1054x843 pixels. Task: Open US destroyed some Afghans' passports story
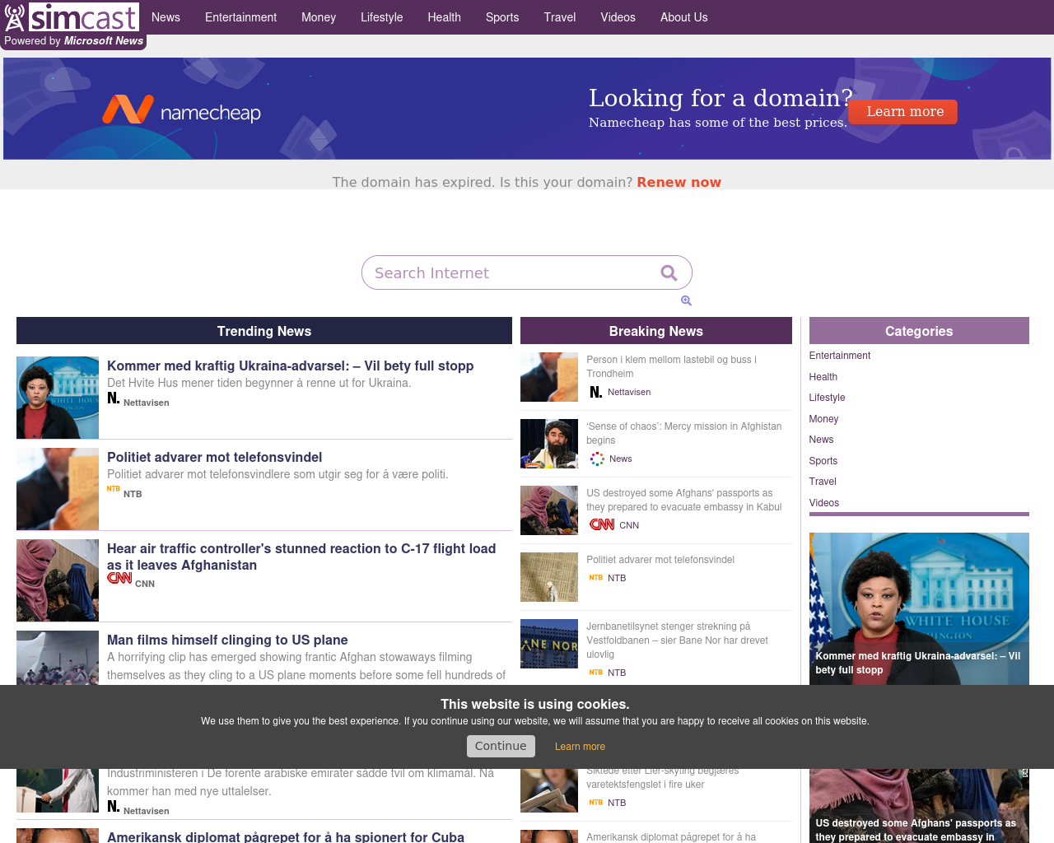click(x=684, y=500)
